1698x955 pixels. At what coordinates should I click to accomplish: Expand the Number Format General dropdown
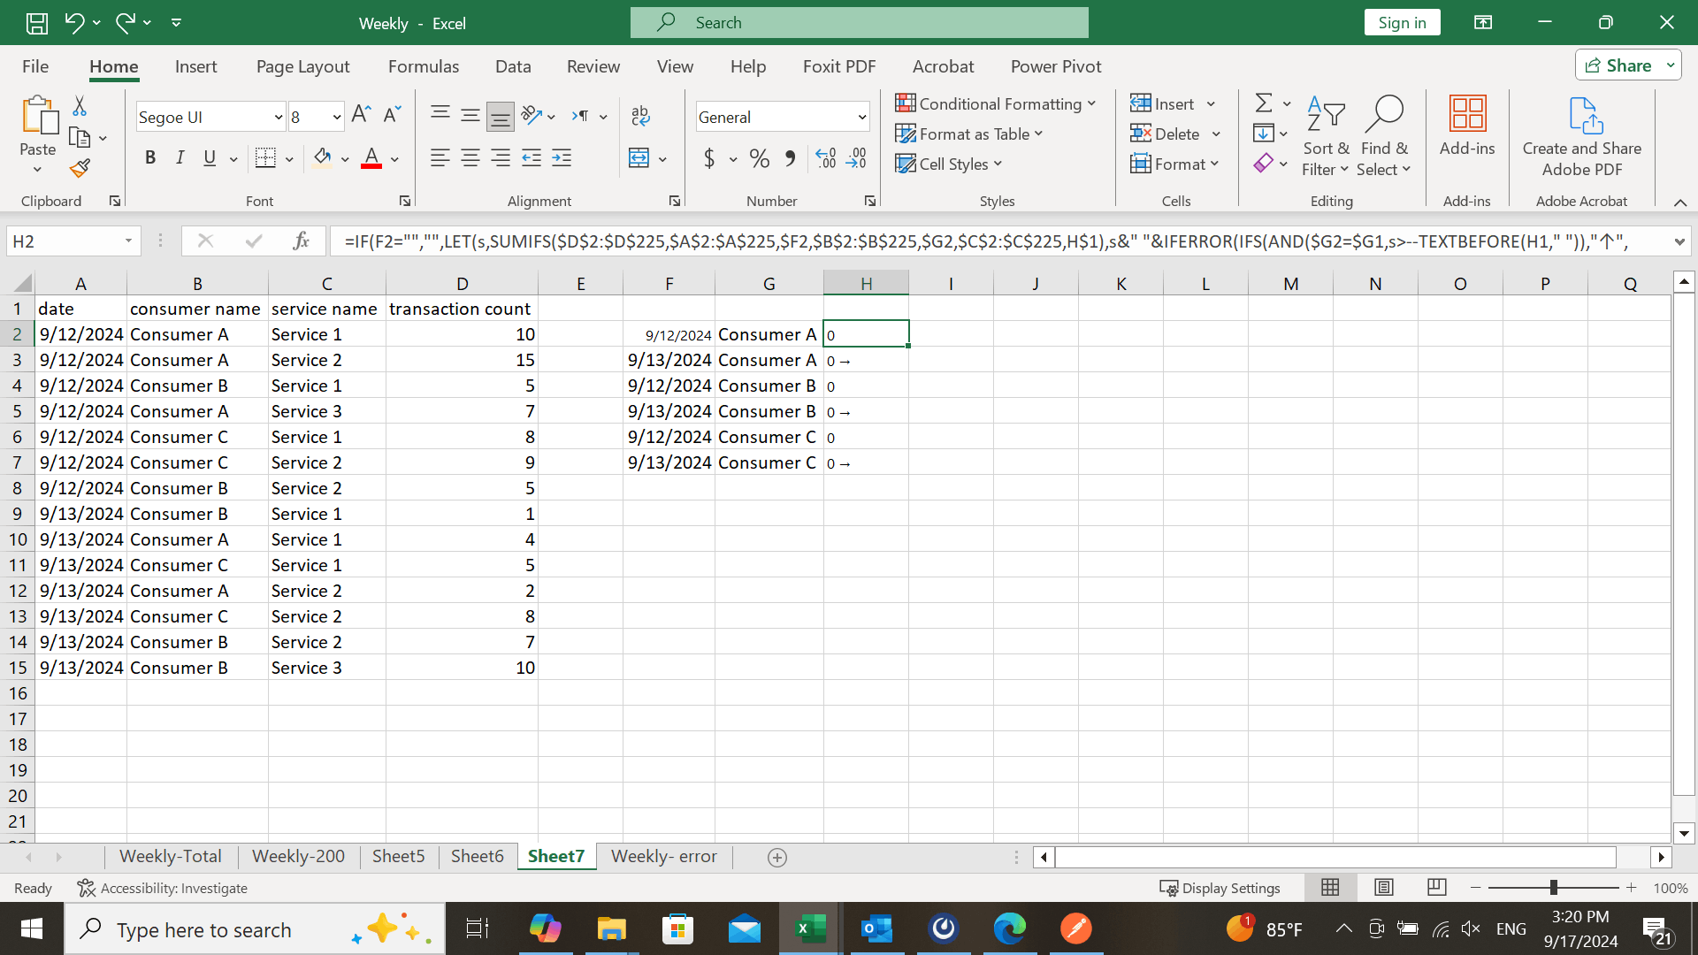[x=861, y=117]
